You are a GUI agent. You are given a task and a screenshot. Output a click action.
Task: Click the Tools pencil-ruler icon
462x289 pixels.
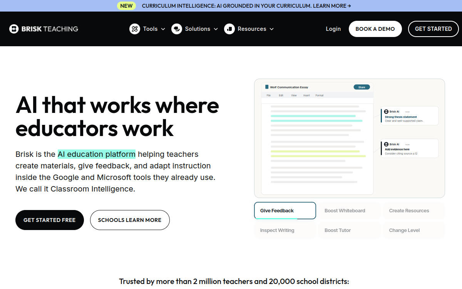(x=135, y=29)
